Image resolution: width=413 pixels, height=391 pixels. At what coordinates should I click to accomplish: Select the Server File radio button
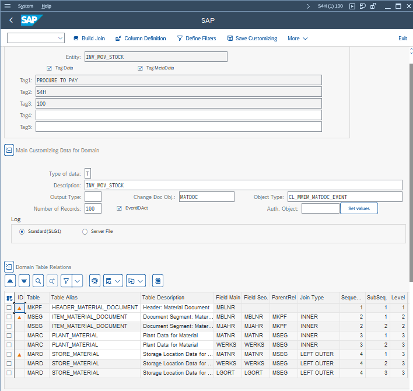coord(85,232)
